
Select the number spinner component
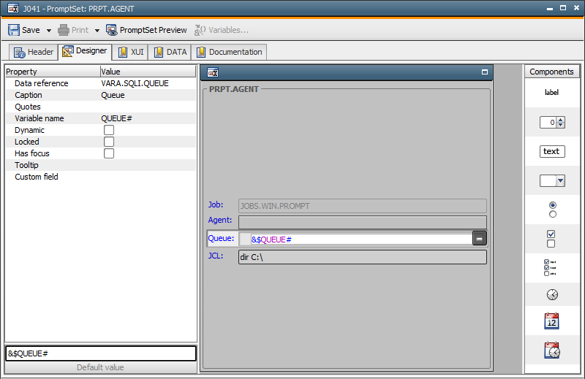[551, 122]
